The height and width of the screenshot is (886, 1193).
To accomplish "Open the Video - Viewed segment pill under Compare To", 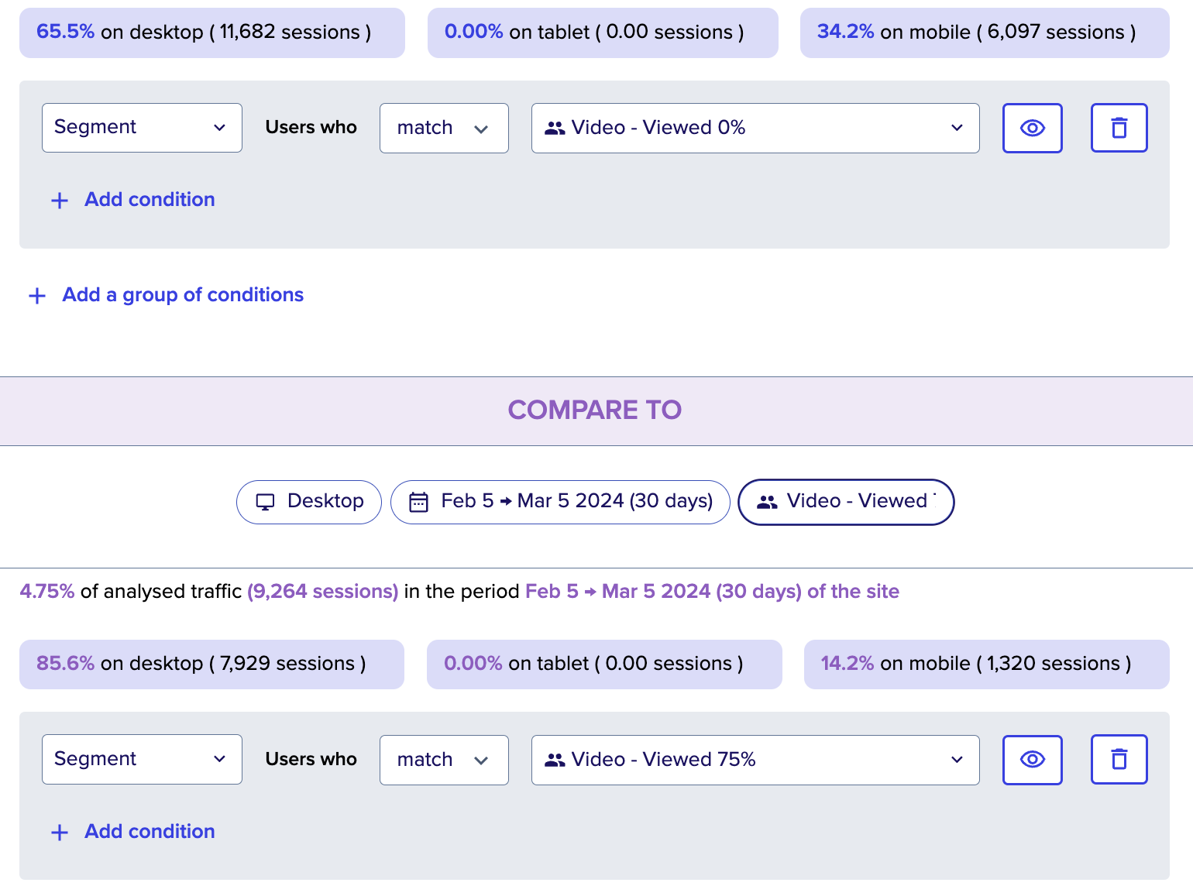I will point(846,502).
